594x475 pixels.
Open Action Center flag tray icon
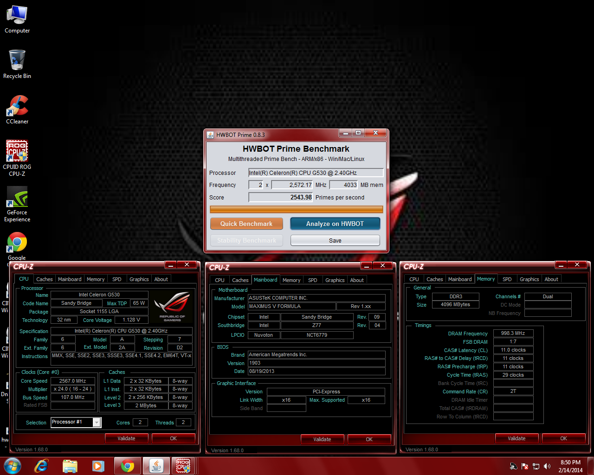tap(525, 466)
